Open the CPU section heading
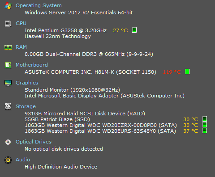Image resolution: width=215 pixels, height=177 pixels. point(21,23)
